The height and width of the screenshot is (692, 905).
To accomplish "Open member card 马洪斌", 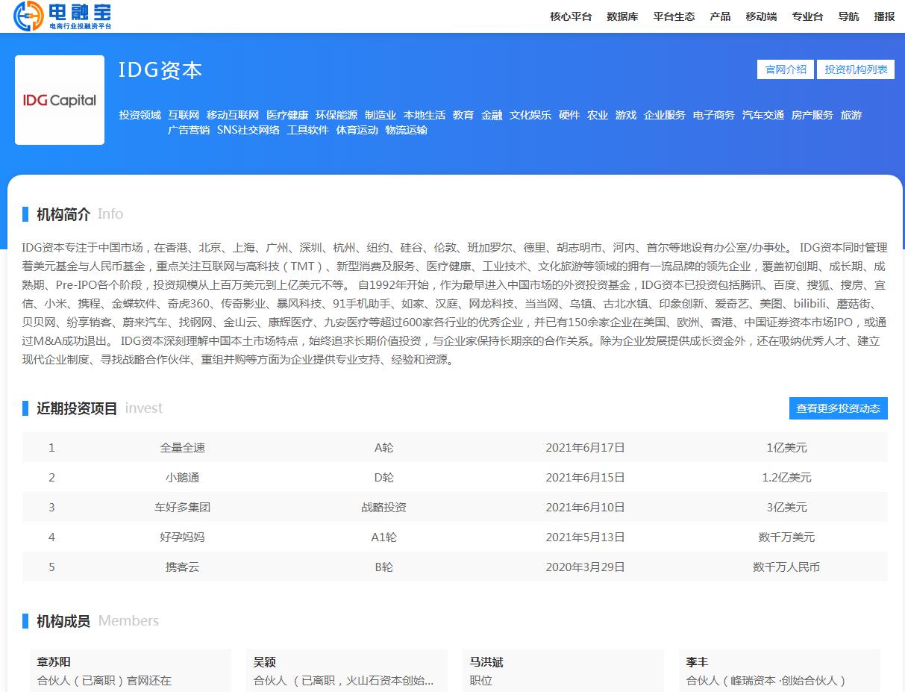I will (x=563, y=670).
